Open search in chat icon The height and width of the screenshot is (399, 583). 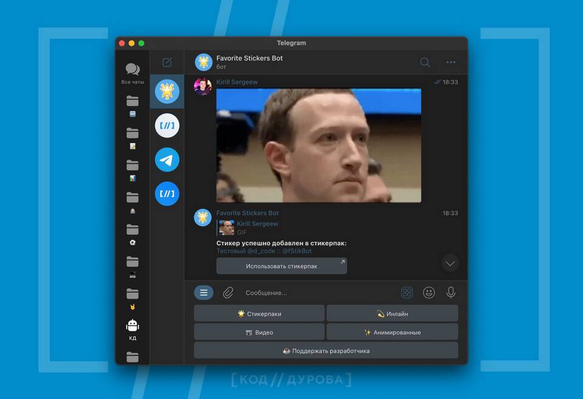pos(425,62)
